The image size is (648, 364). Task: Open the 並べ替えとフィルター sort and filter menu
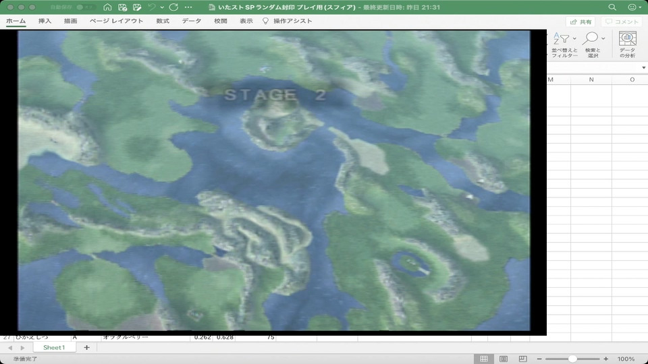pos(564,45)
